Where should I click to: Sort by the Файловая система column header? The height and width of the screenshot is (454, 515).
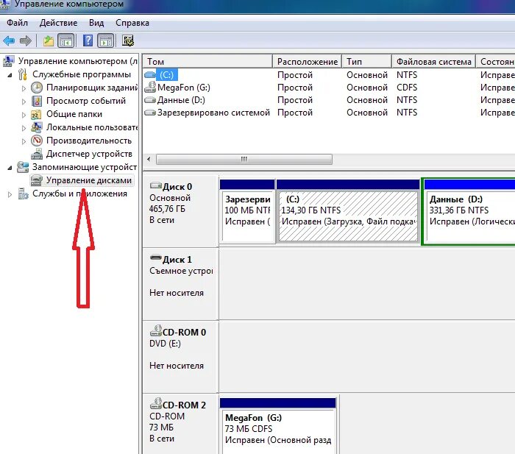click(433, 61)
